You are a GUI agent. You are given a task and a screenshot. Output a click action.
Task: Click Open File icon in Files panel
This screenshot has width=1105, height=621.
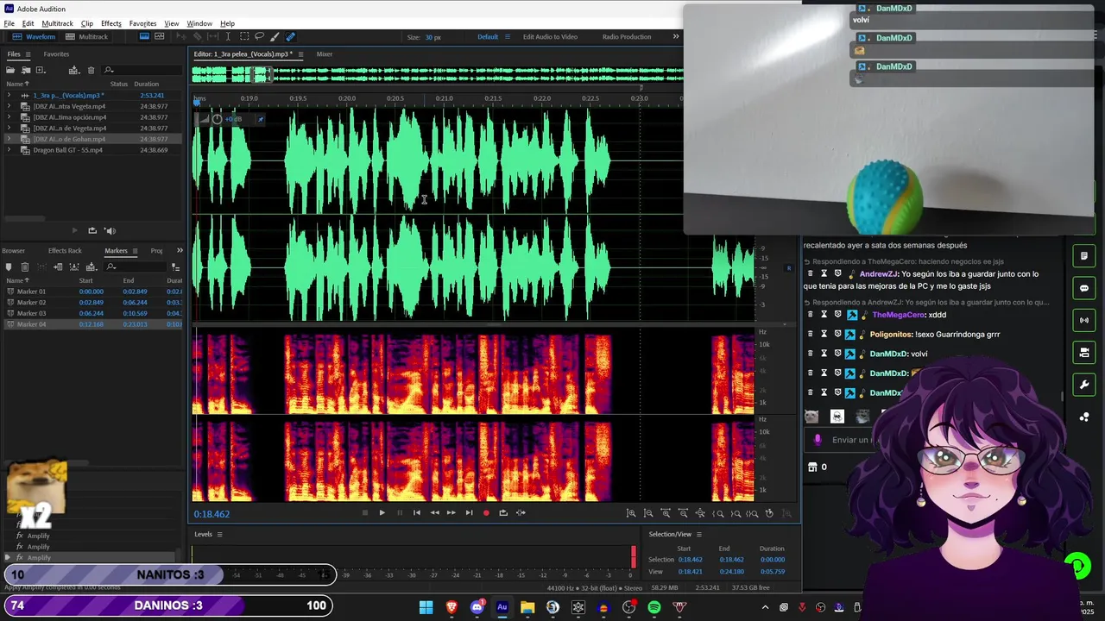point(10,70)
